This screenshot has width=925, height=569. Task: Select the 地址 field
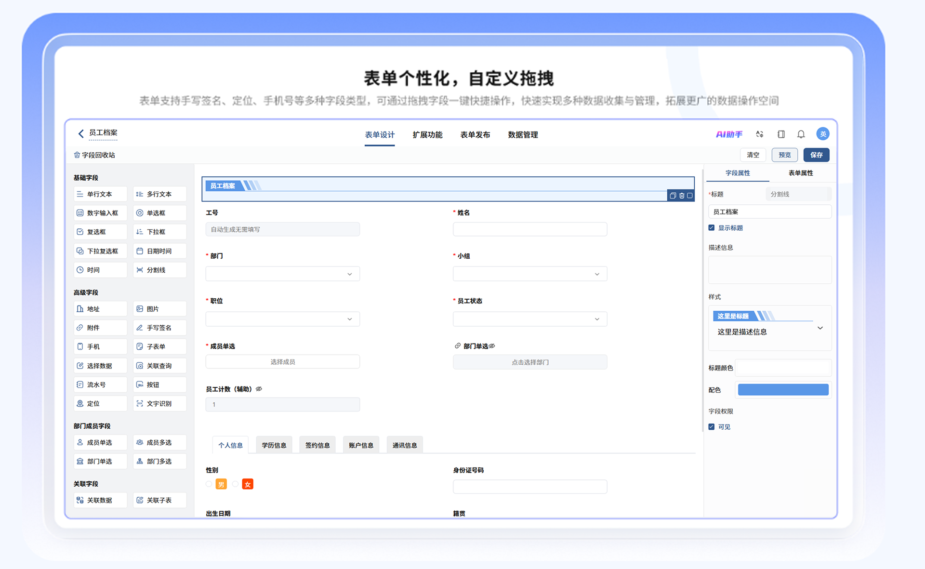click(x=100, y=309)
